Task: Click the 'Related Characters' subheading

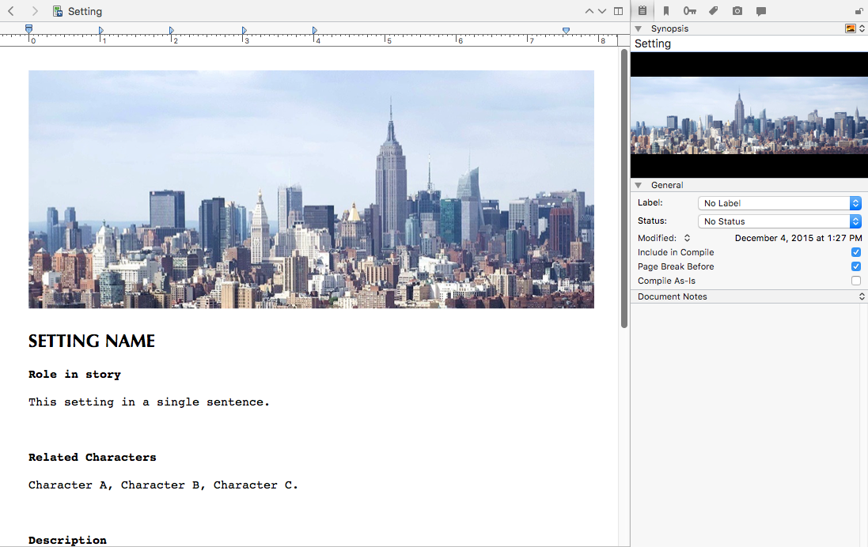Action: (x=93, y=458)
